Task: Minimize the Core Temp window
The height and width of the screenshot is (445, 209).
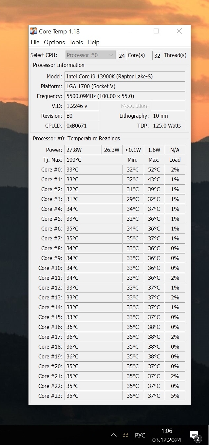Action: [x=133, y=31]
